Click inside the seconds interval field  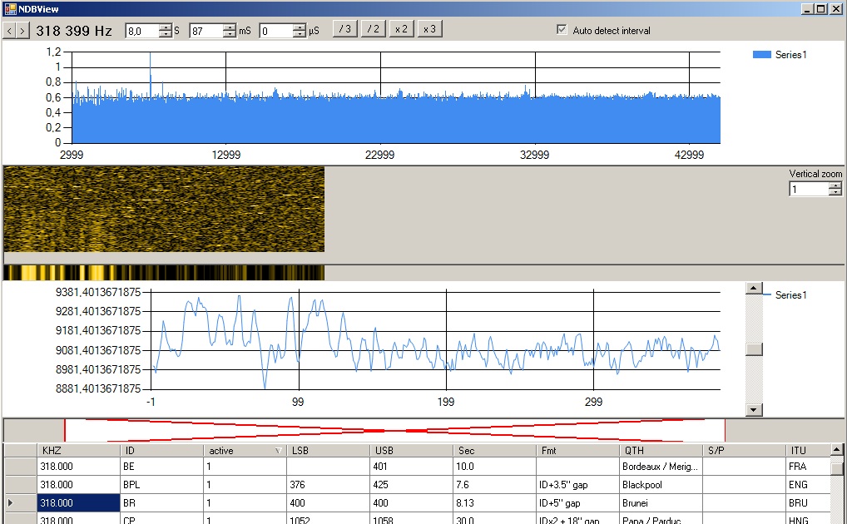(x=140, y=31)
